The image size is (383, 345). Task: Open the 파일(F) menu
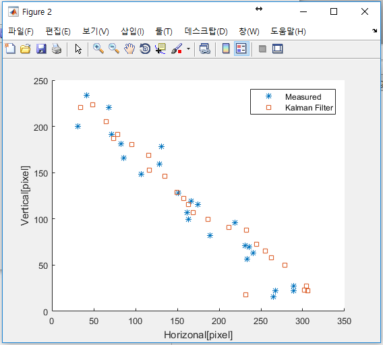[x=21, y=31]
